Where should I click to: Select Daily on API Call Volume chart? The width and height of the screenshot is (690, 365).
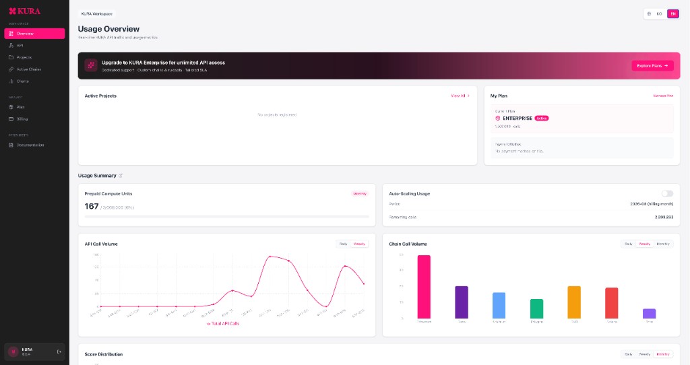click(x=343, y=244)
